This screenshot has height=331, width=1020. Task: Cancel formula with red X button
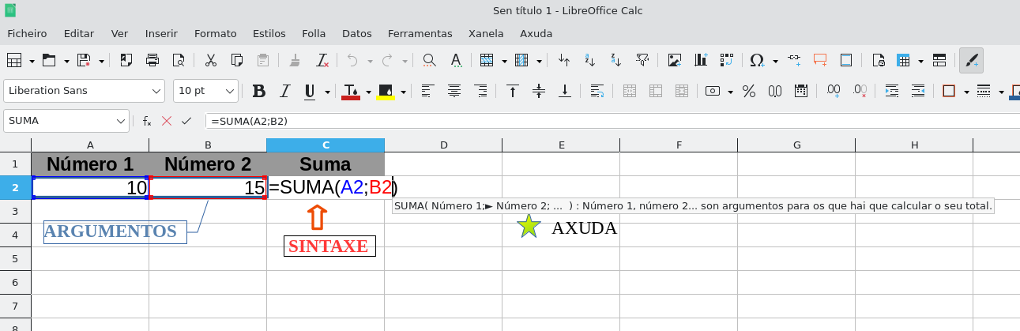[x=167, y=121]
